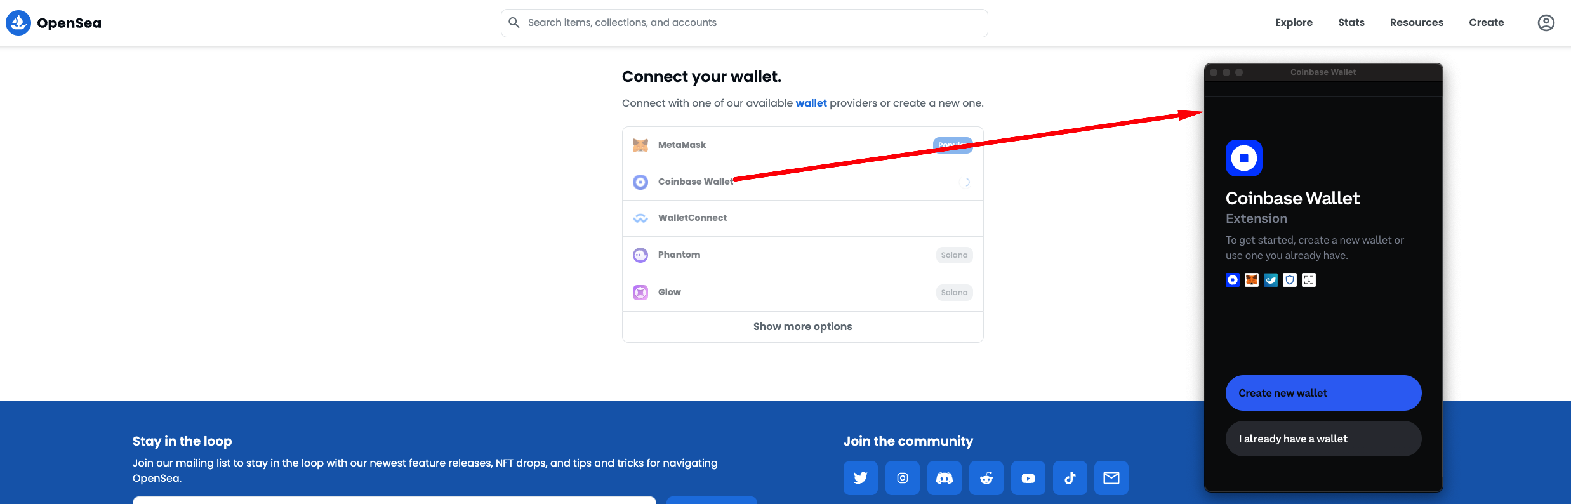Screen dimensions: 1571x504
Task: Select the Coinbase Wallet row in provider list
Action: pyautogui.click(x=802, y=182)
